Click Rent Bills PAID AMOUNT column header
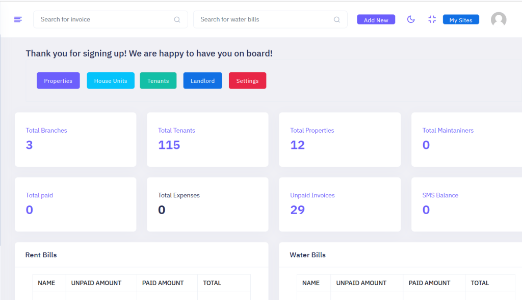 tap(163, 283)
